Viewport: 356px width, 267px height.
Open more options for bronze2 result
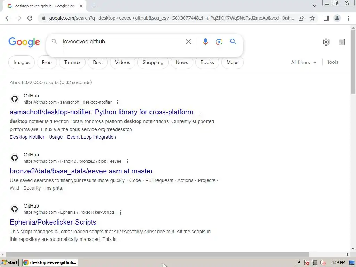click(x=127, y=161)
